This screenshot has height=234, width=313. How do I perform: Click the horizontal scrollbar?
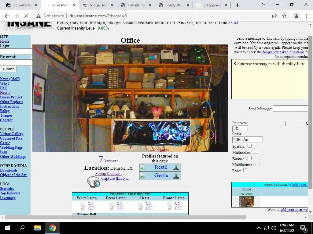point(126,217)
